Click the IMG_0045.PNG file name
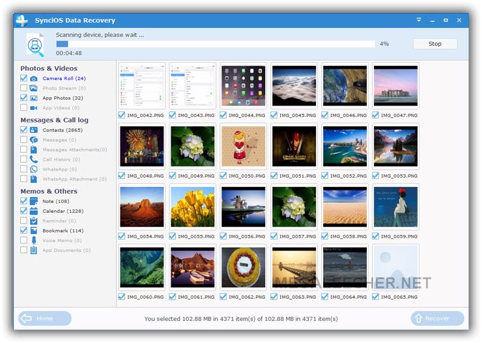Viewport: 482px width, 343px height. coord(298,115)
